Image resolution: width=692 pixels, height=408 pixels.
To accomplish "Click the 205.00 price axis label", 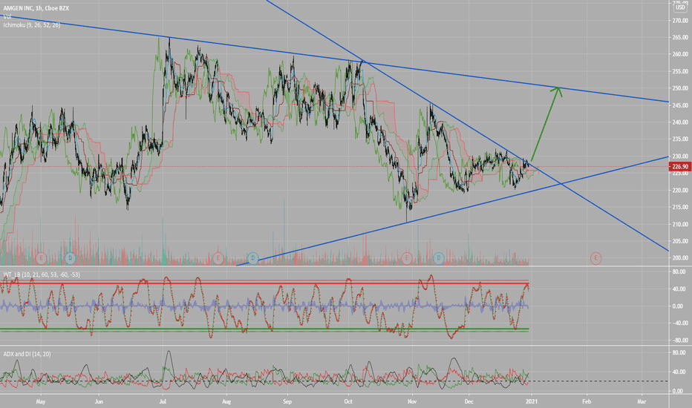I will 680,241.
